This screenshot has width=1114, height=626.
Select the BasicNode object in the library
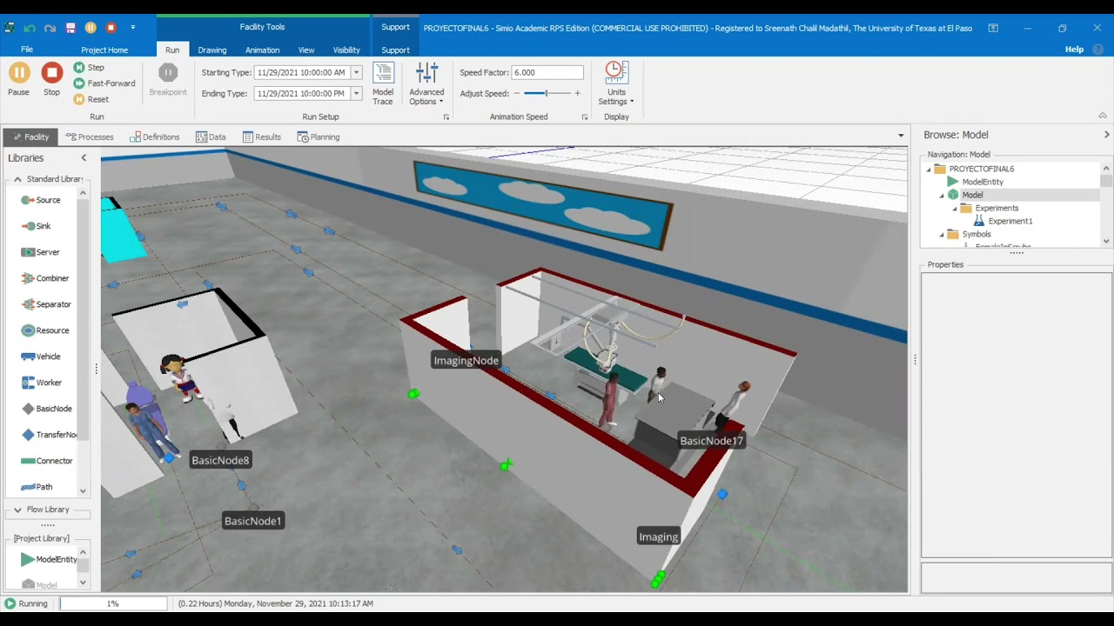coord(46,409)
